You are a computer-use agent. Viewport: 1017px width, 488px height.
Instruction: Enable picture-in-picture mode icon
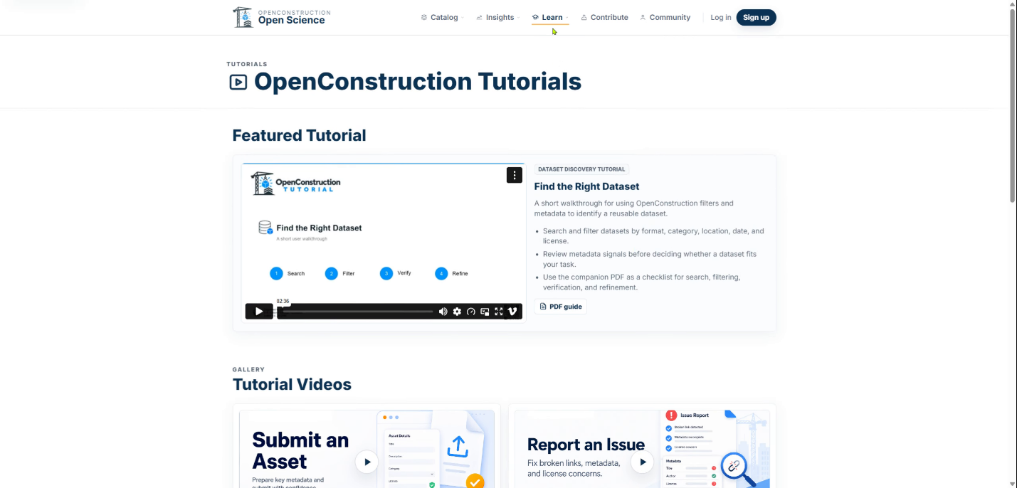pos(485,312)
